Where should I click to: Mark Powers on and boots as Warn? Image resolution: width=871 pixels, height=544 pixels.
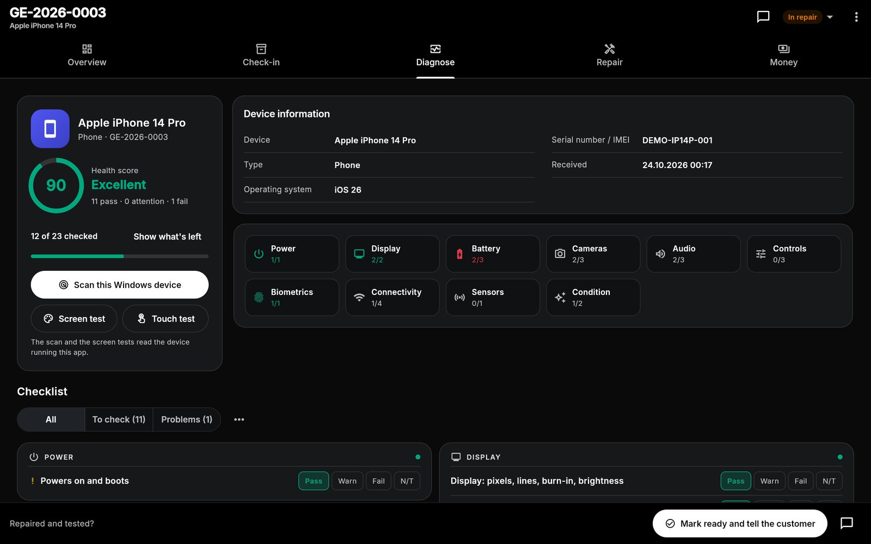click(347, 481)
